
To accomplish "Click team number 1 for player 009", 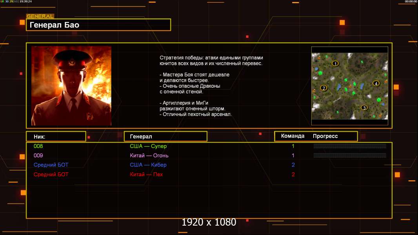I will click(293, 155).
